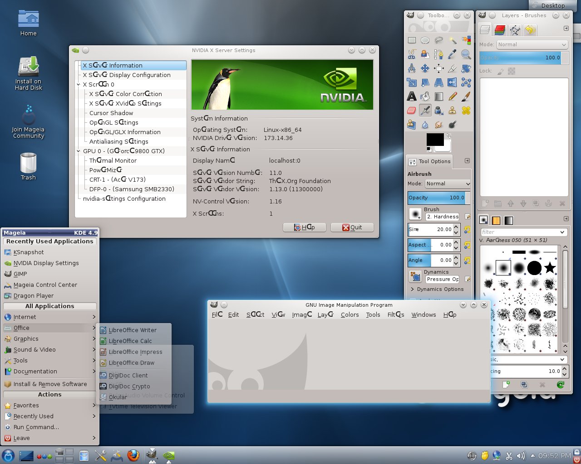This screenshot has height=464, width=581.
Task: Collapse the GPU 0 tree node
Action: (x=79, y=151)
